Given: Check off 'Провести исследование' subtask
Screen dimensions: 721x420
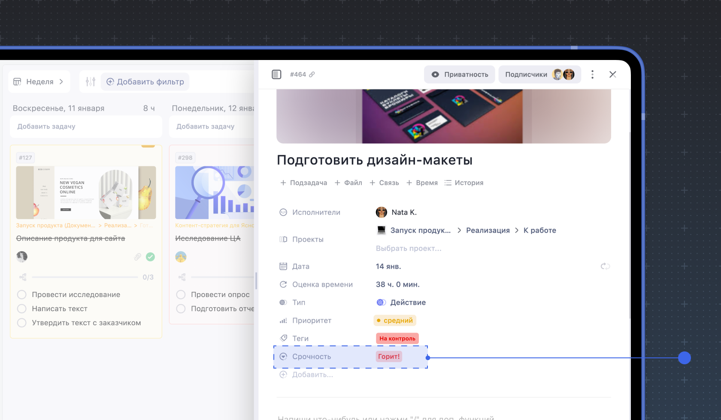Looking at the screenshot, I should point(22,295).
